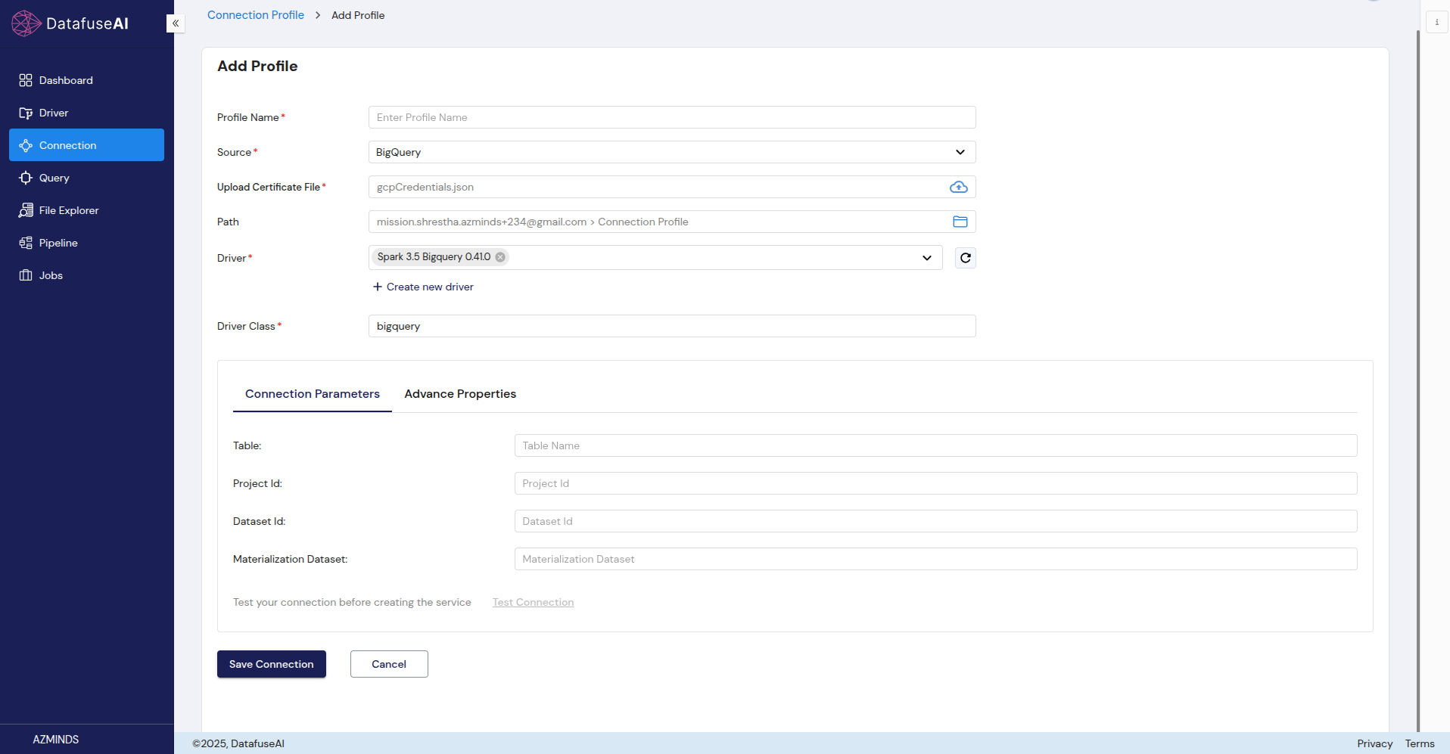1450x754 pixels.
Task: Click the Profile Name input field
Action: pyautogui.click(x=671, y=117)
